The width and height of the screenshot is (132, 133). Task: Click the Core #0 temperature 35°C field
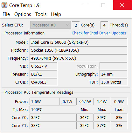(53, 118)
